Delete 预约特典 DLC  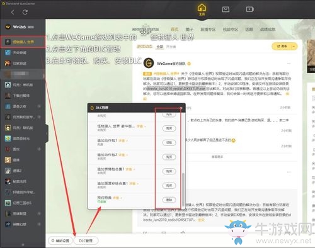[x=169, y=200]
